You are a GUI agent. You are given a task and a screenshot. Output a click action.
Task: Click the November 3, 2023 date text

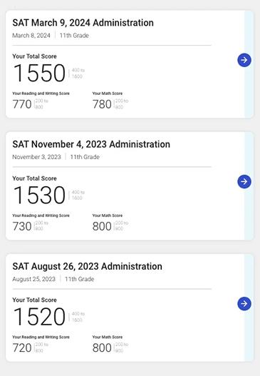pyautogui.click(x=36, y=157)
